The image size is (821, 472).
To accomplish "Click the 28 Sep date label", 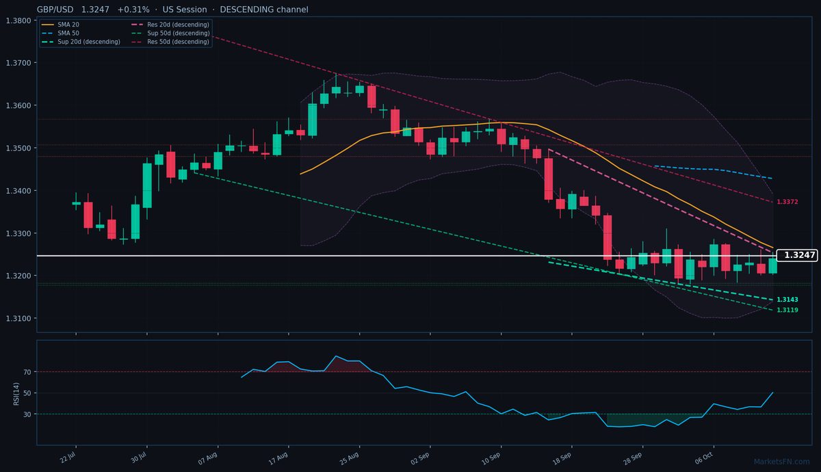I will [634, 458].
